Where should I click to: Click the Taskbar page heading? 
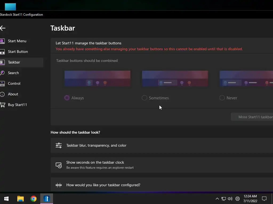pyautogui.click(x=63, y=28)
